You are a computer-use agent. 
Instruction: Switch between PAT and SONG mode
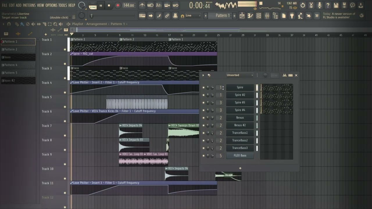(93, 5)
